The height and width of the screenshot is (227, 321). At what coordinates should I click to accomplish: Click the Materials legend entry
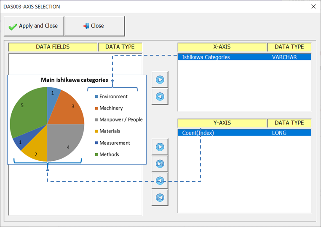click(x=108, y=131)
